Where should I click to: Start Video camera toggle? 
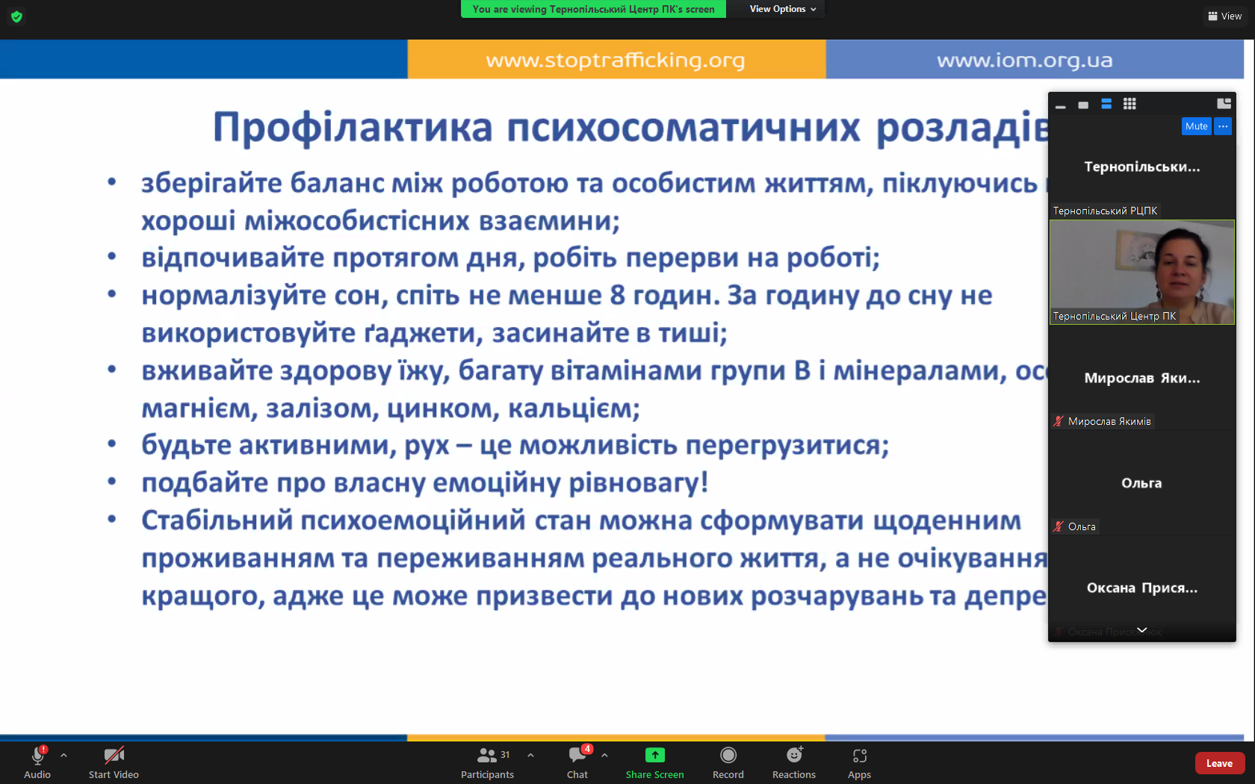coord(114,762)
